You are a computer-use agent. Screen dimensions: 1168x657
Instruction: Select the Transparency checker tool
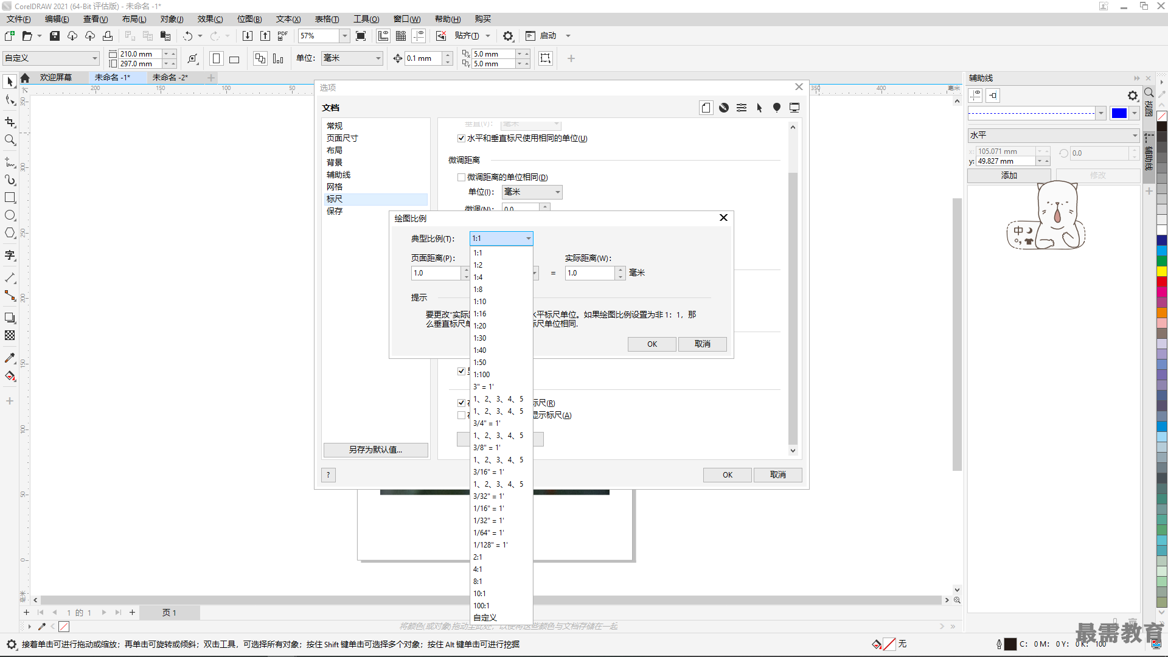click(x=10, y=335)
